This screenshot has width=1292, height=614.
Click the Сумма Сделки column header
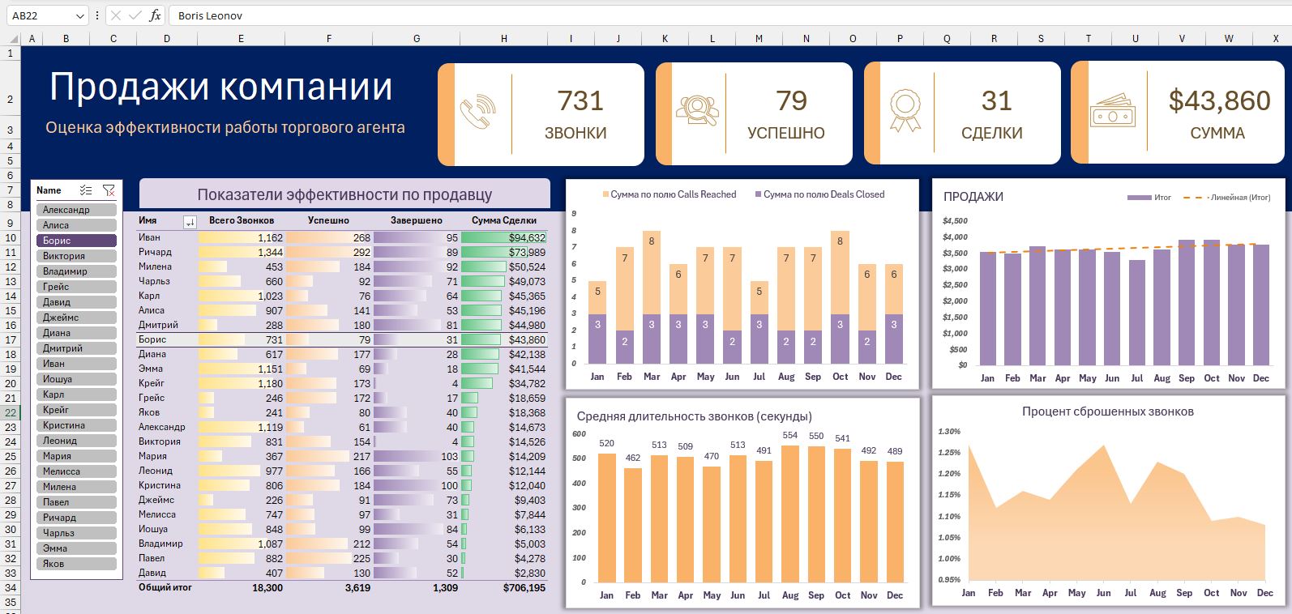tap(504, 220)
